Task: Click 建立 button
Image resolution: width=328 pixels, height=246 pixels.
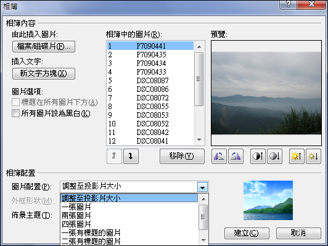Action: [x=247, y=233]
